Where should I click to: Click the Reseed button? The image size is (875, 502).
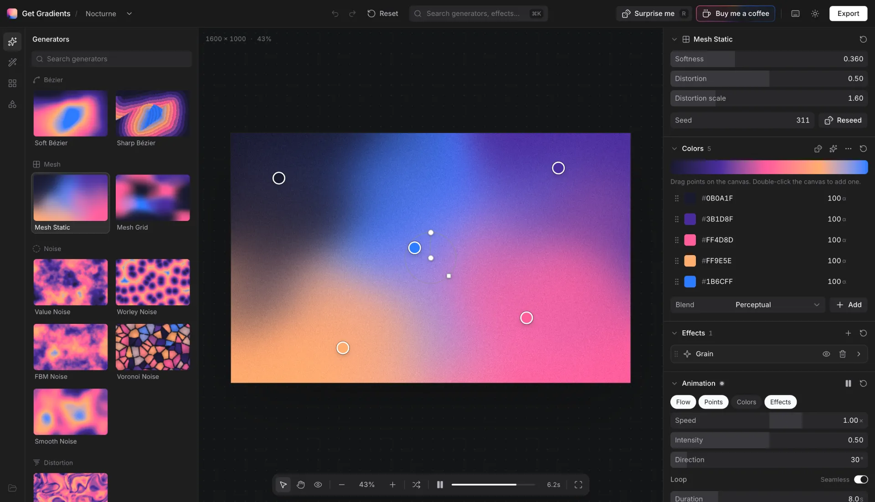tap(843, 120)
